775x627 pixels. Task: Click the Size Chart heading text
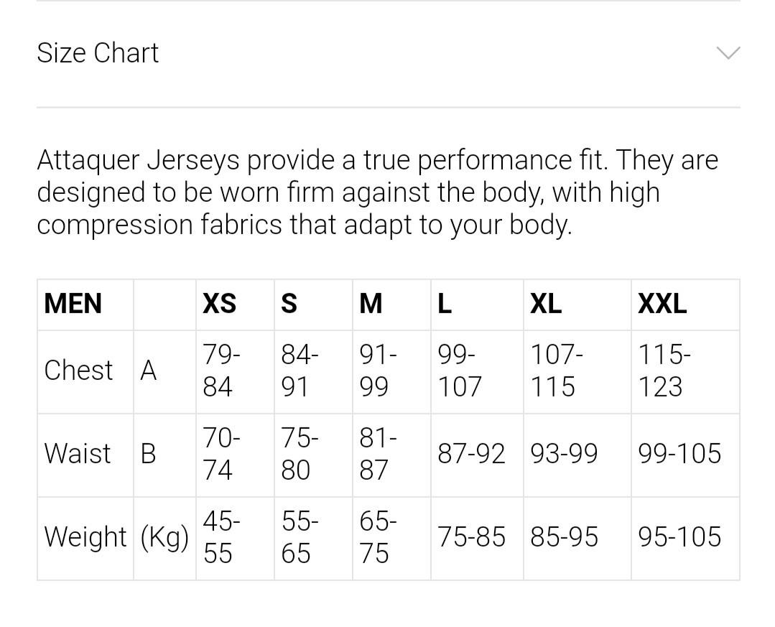click(98, 53)
